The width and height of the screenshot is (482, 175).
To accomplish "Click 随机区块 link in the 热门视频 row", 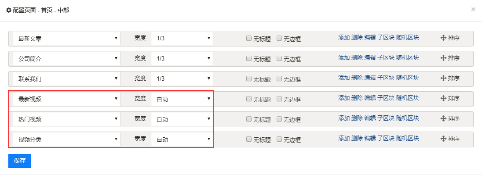I will point(407,118).
